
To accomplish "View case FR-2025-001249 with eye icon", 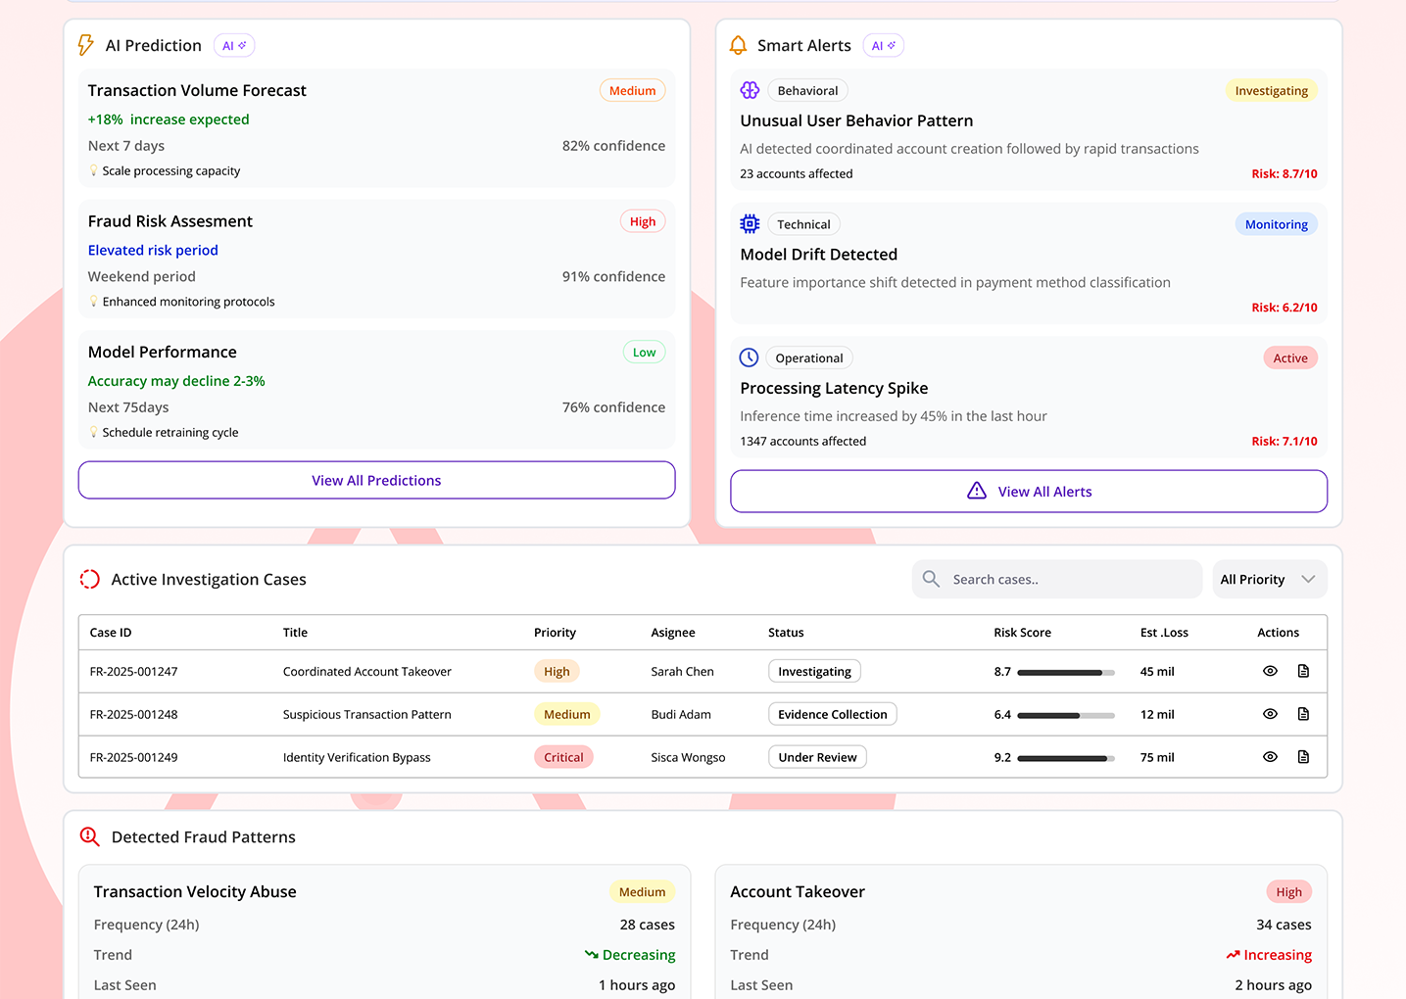I will pos(1270,757).
